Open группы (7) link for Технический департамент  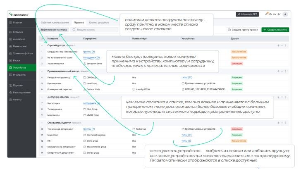[89, 129]
